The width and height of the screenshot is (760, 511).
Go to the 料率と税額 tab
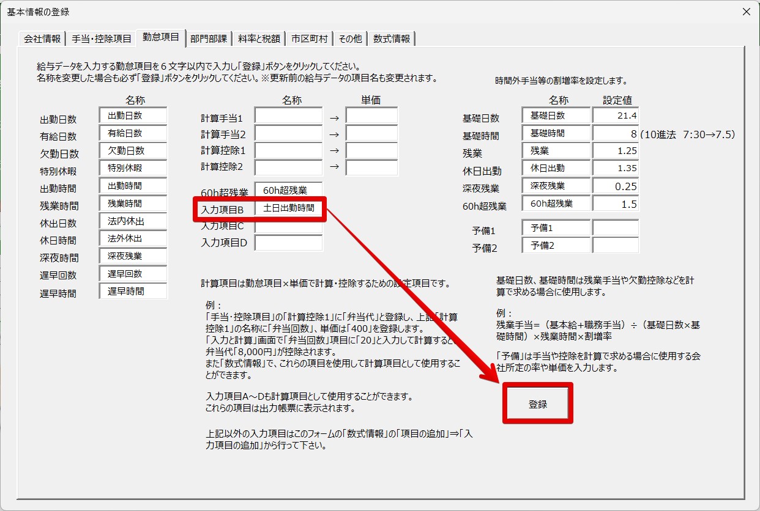click(x=259, y=39)
